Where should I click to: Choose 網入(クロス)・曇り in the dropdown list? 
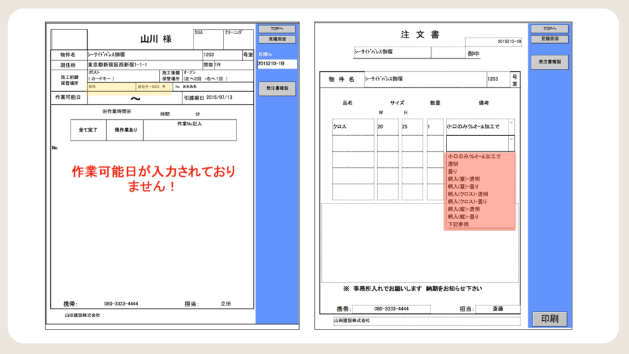467,202
